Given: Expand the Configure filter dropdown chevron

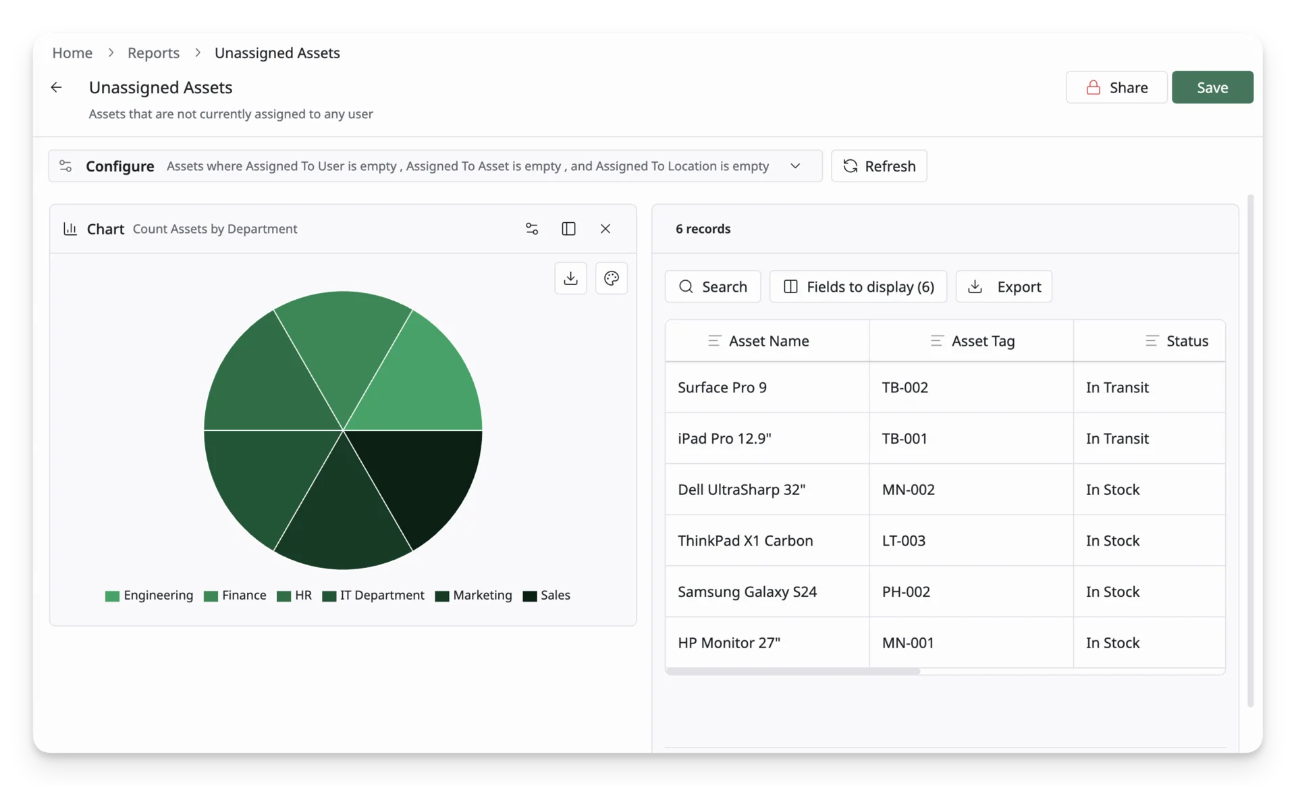Looking at the screenshot, I should (795, 166).
